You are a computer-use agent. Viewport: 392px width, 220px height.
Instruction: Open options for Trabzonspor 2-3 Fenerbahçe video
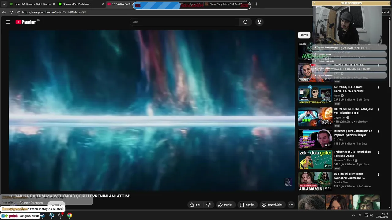click(x=379, y=152)
